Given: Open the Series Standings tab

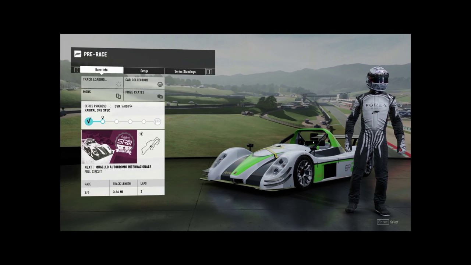Looking at the screenshot, I should [185, 71].
